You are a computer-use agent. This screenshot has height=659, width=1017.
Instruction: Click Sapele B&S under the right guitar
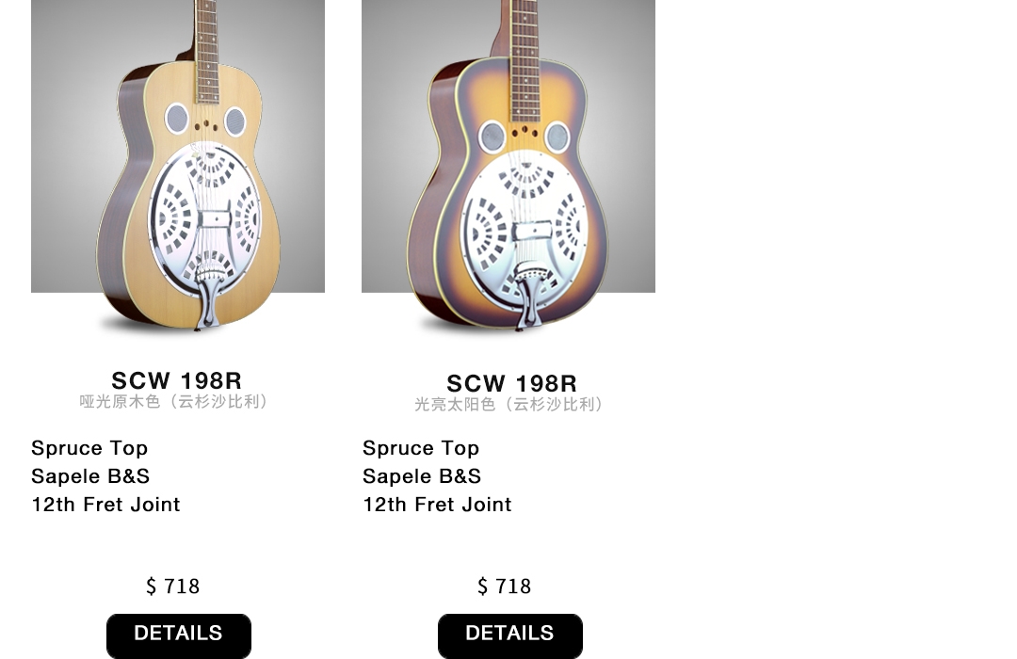point(422,476)
